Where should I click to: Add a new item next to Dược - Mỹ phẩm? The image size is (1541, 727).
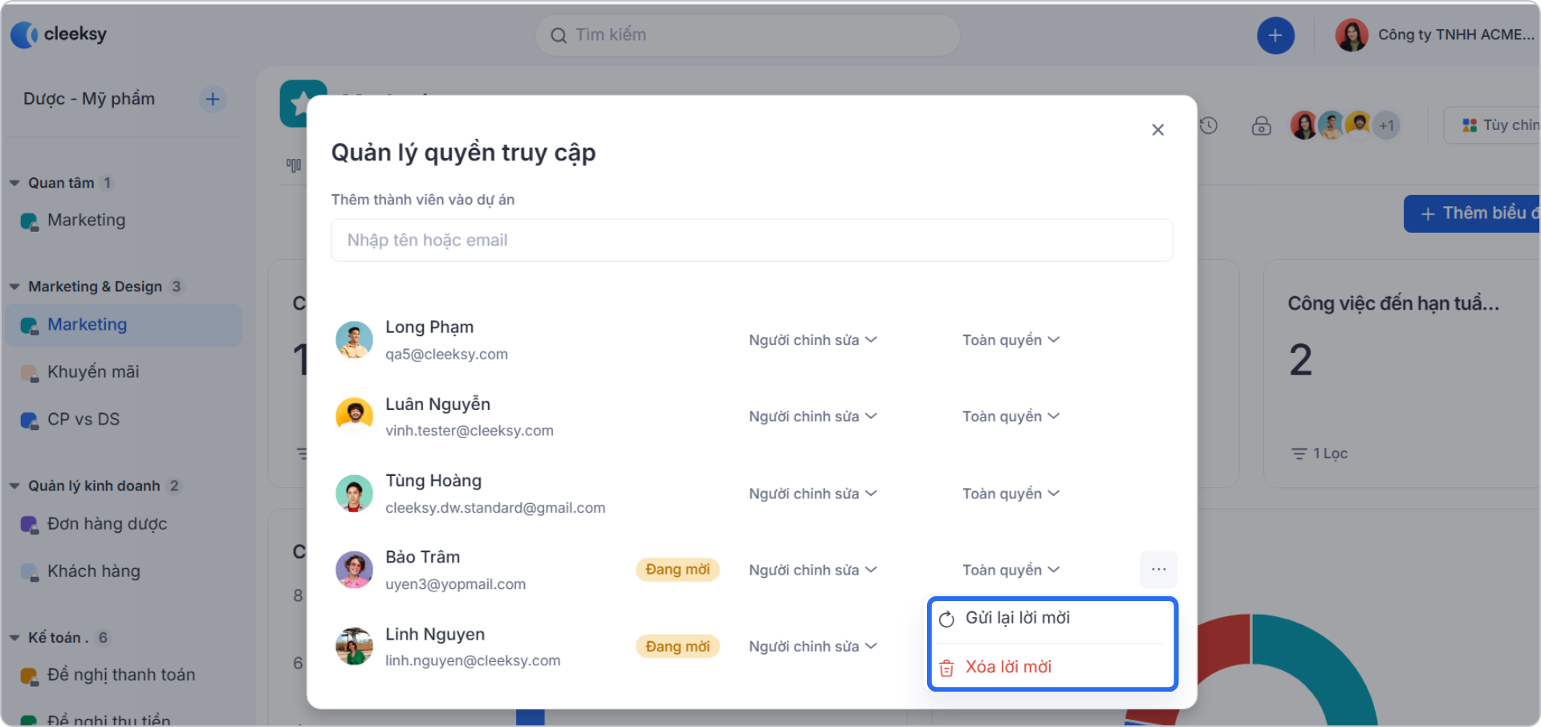tap(213, 100)
